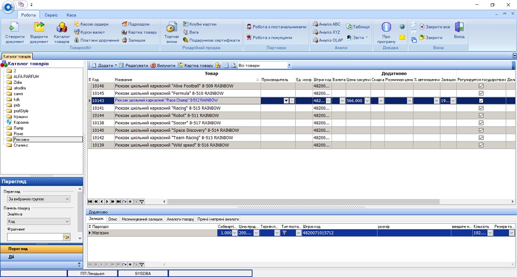Open the Додати dropdown arrow
The height and width of the screenshot is (277, 517).
(116, 66)
